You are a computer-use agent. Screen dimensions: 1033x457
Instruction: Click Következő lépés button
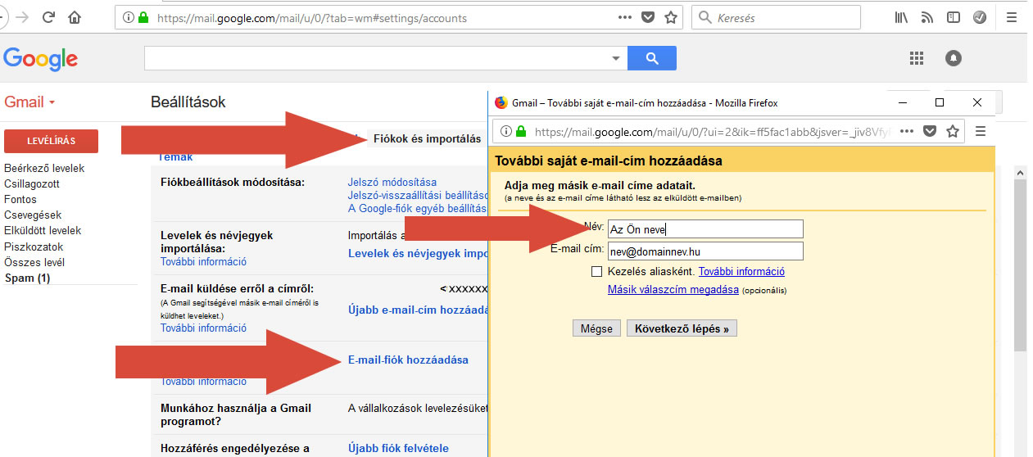pos(682,328)
